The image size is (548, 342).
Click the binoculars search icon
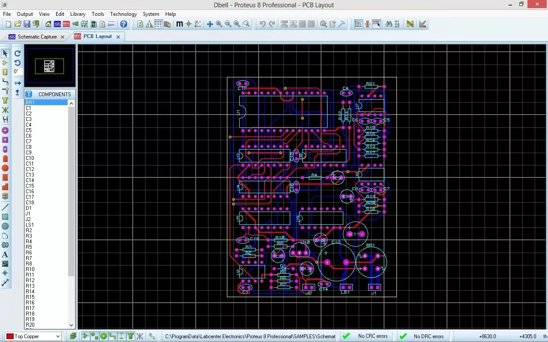click(389, 24)
